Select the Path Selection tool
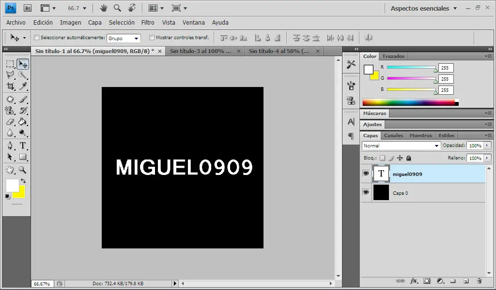The height and width of the screenshot is (290, 496). 10,157
